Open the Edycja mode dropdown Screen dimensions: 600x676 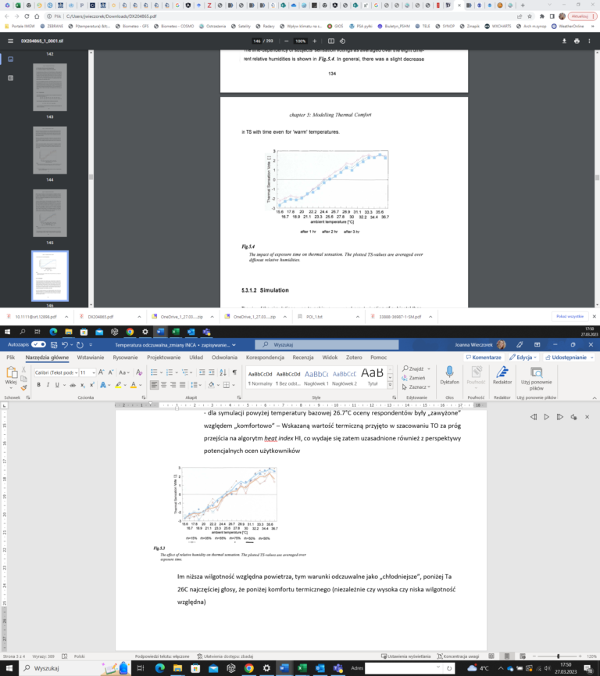(x=523, y=358)
